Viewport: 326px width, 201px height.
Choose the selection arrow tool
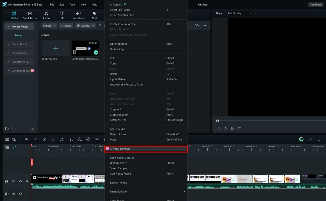[14, 139]
